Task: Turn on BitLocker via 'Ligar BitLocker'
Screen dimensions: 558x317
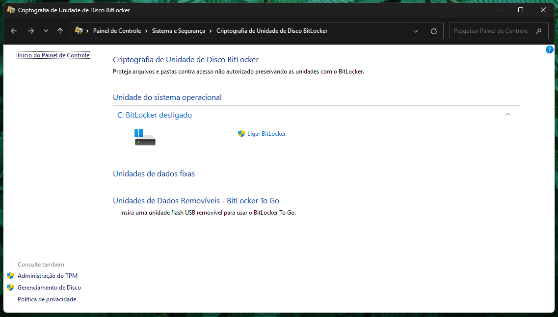Action: [266, 134]
